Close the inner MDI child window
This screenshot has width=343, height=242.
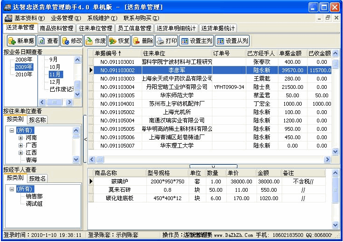tap(336, 18)
